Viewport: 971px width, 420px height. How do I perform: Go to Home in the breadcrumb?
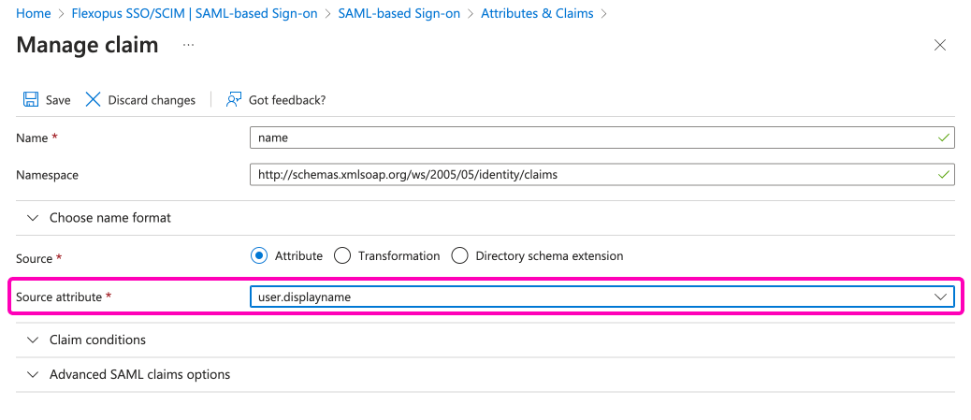[34, 13]
